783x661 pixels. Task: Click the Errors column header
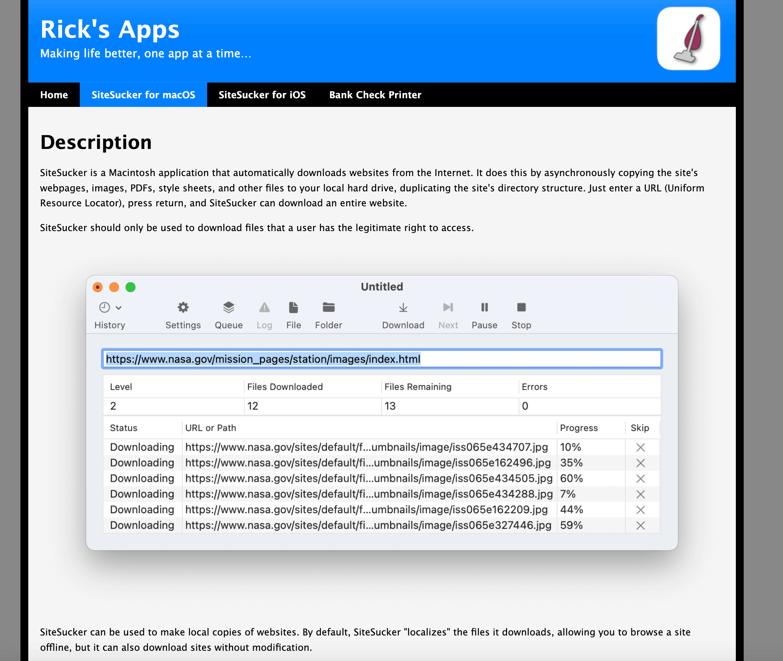[535, 387]
